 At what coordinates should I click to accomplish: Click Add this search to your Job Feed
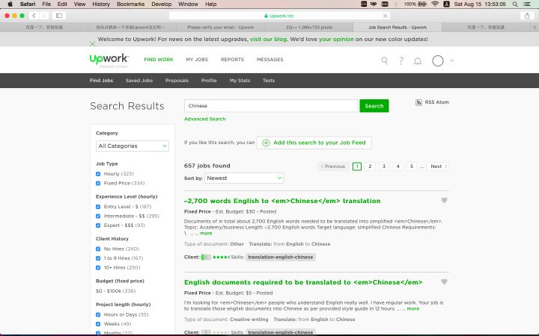click(314, 143)
